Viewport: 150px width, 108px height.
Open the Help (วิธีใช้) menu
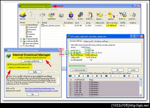pos(47,9)
